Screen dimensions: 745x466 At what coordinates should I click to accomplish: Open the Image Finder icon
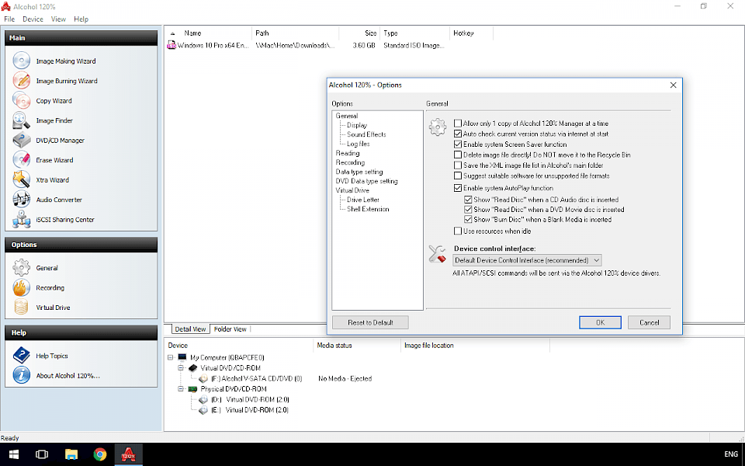(x=22, y=121)
